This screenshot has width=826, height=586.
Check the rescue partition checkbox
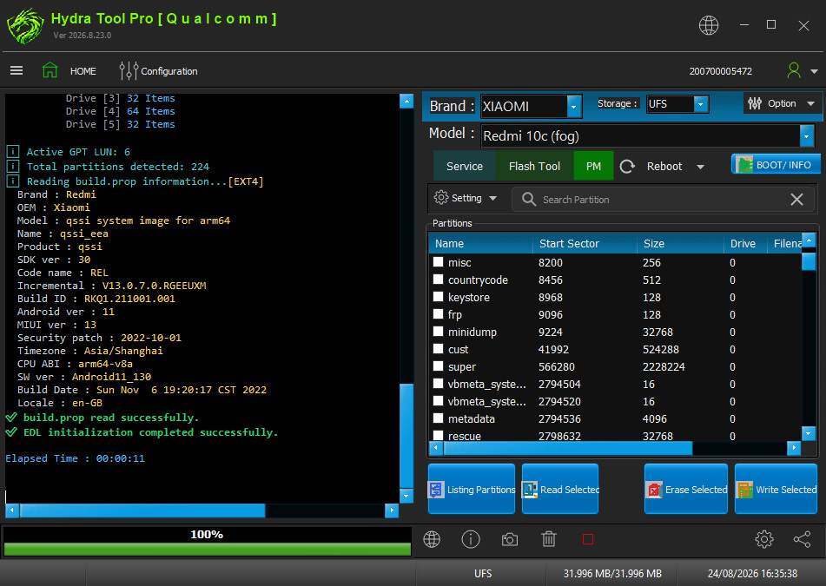tap(439, 436)
